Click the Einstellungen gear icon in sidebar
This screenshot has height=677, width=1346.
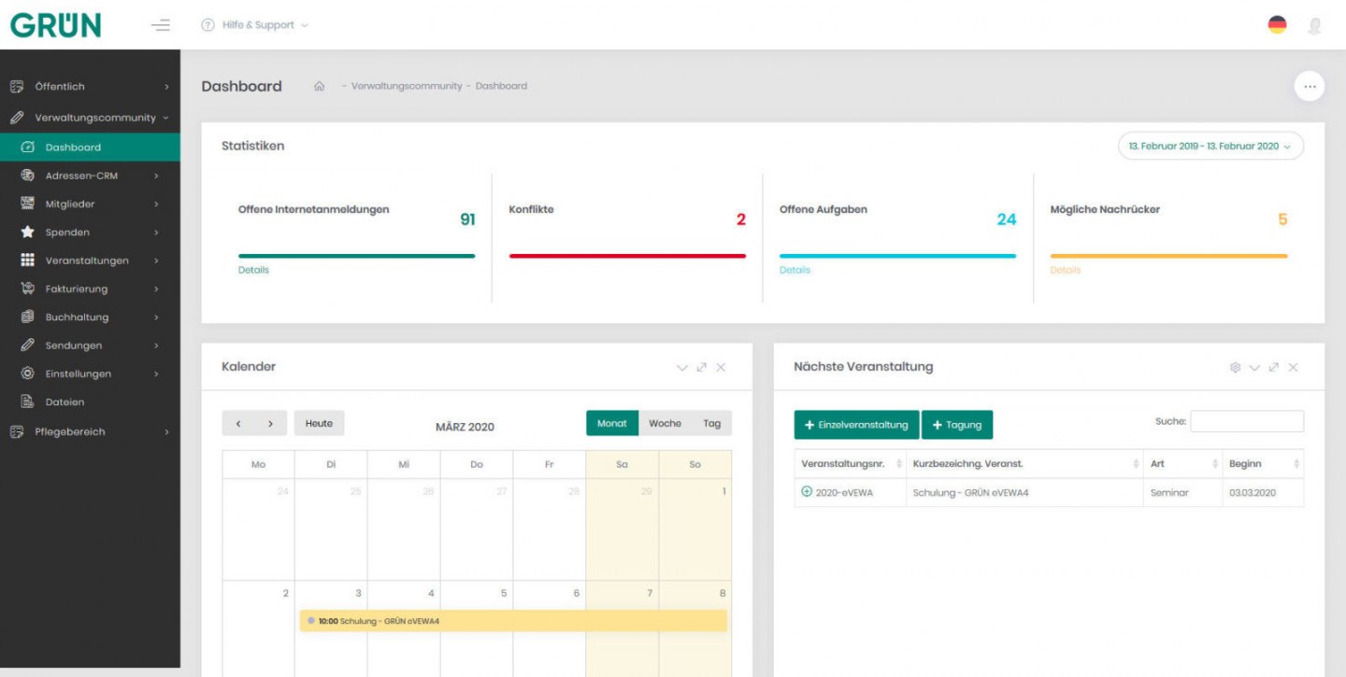27,374
